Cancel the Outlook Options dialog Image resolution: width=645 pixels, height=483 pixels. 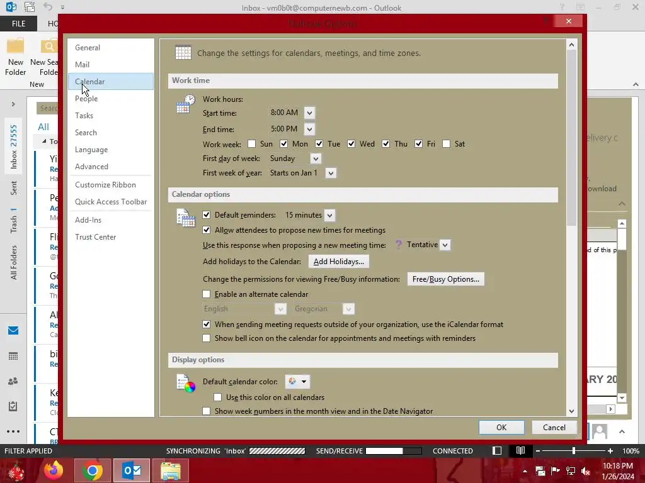[x=554, y=427]
